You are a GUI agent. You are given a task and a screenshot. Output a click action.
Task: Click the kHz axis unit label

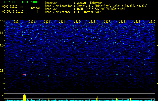click(2, 20)
